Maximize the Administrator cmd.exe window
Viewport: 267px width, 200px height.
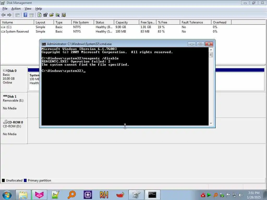[x=200, y=44]
